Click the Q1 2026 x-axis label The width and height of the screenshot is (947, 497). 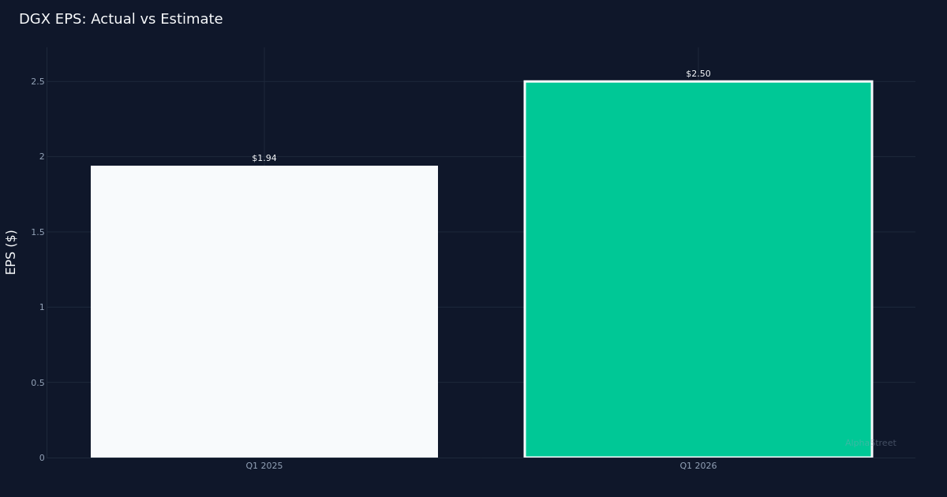click(x=698, y=466)
